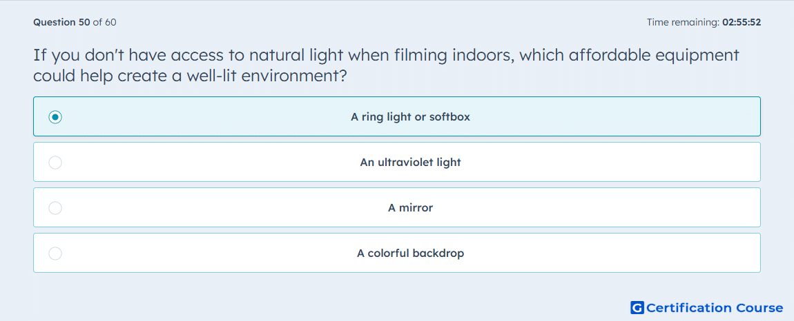
Task: Click the 'A colorful backdrop' answer label
Action: [410, 253]
